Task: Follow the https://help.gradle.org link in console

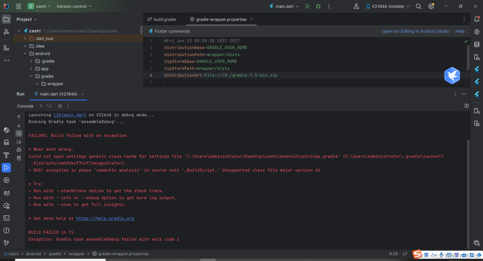Action: pos(105,218)
